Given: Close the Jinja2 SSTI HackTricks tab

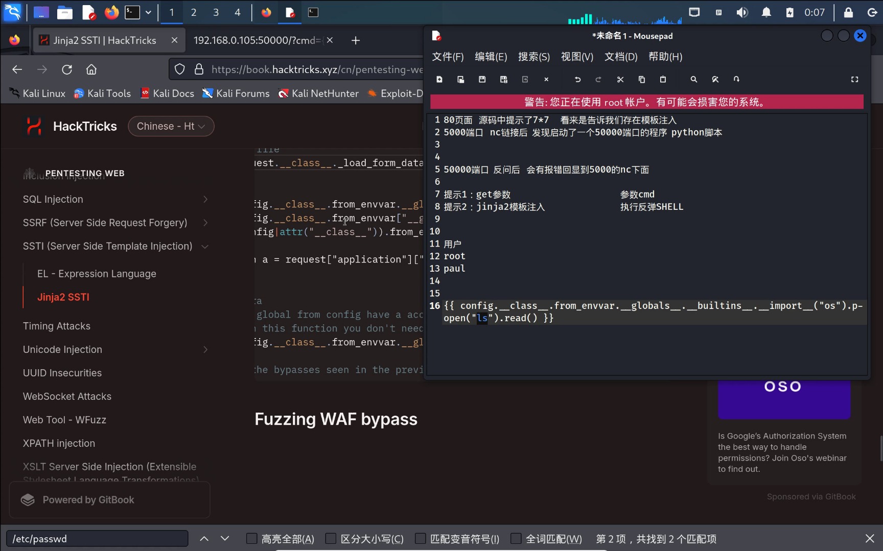Looking at the screenshot, I should point(174,40).
